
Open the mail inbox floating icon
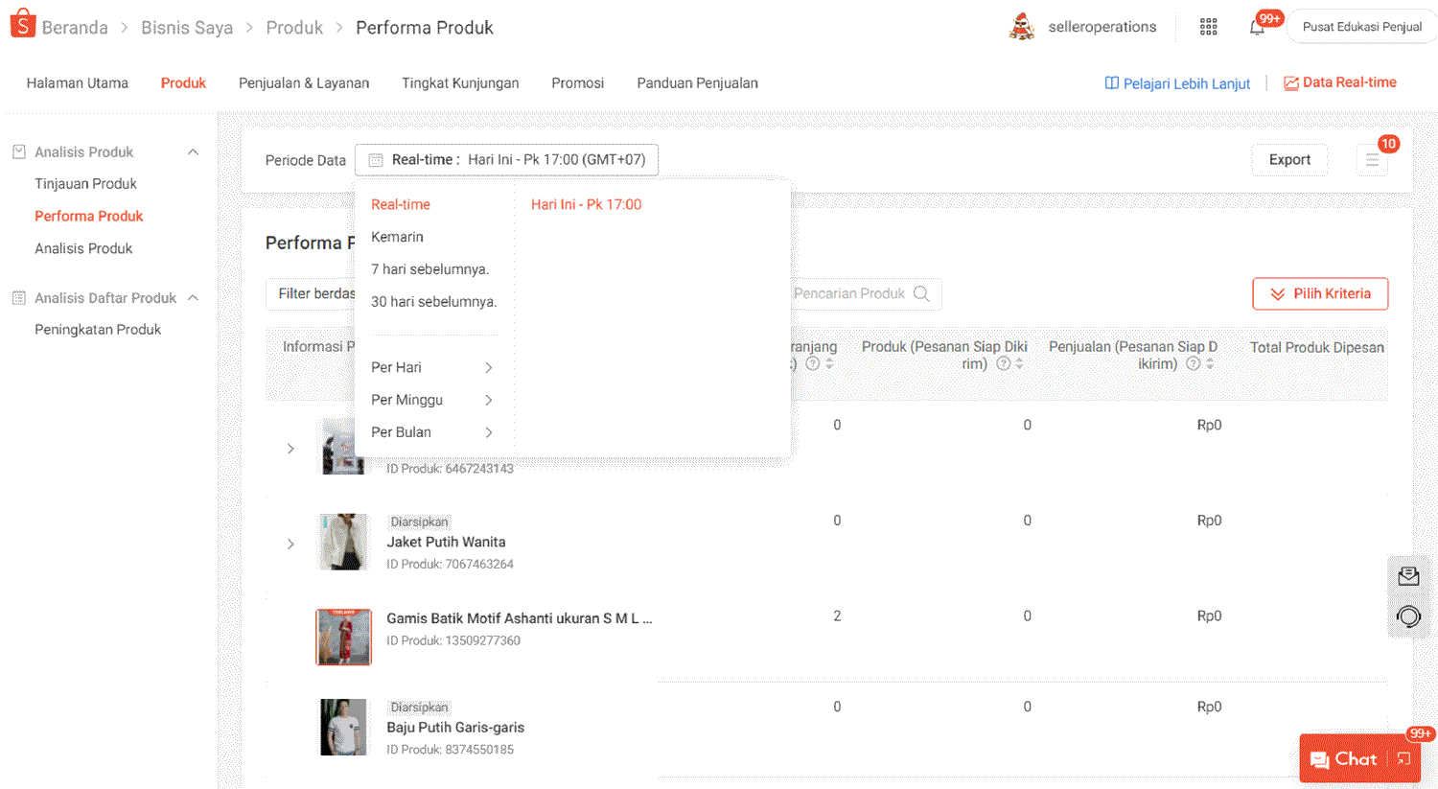click(x=1408, y=576)
